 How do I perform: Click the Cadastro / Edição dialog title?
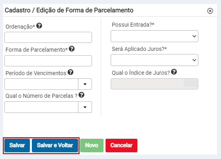pos(69,10)
